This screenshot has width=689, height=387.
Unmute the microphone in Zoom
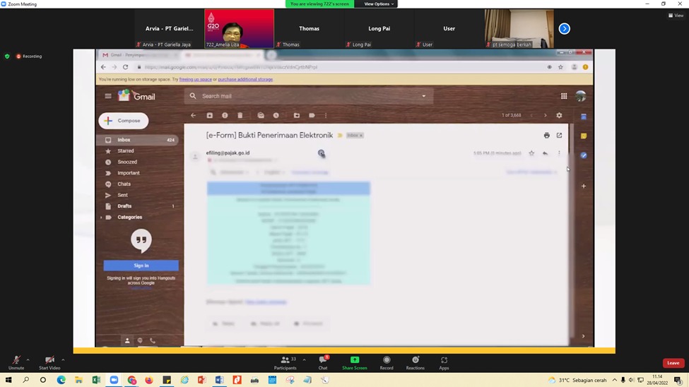coord(16,362)
